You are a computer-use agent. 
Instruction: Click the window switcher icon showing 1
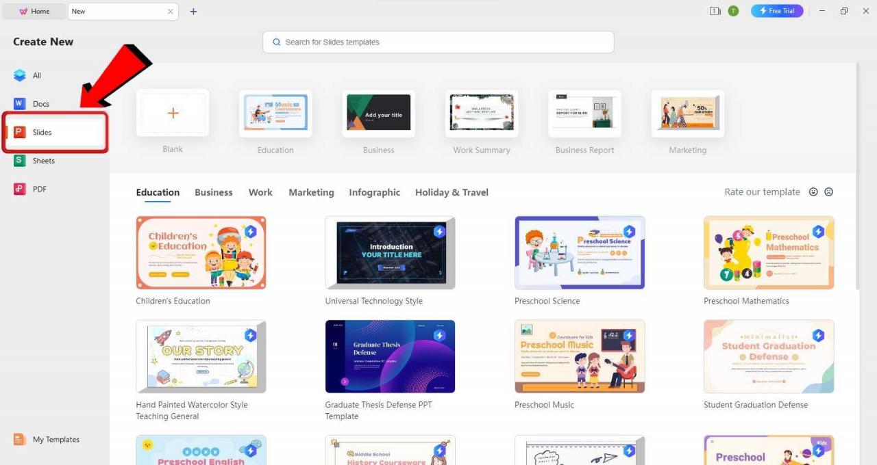coord(715,11)
